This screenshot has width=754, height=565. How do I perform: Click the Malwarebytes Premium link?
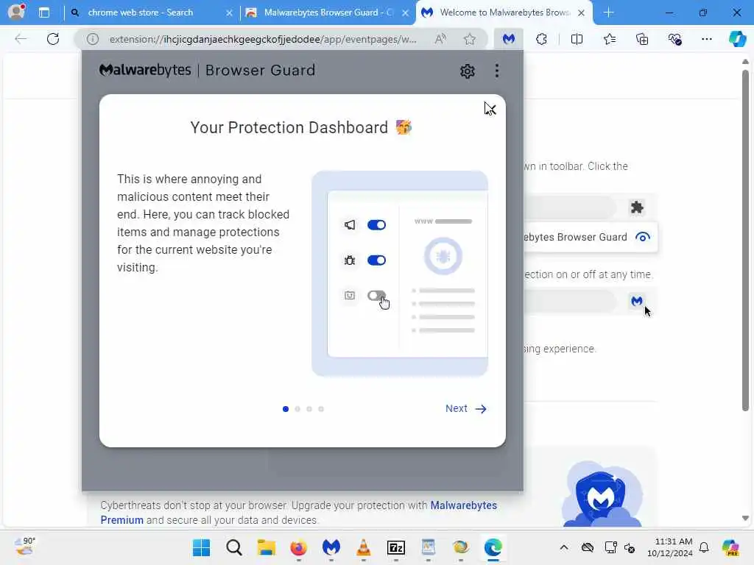tap(299, 513)
